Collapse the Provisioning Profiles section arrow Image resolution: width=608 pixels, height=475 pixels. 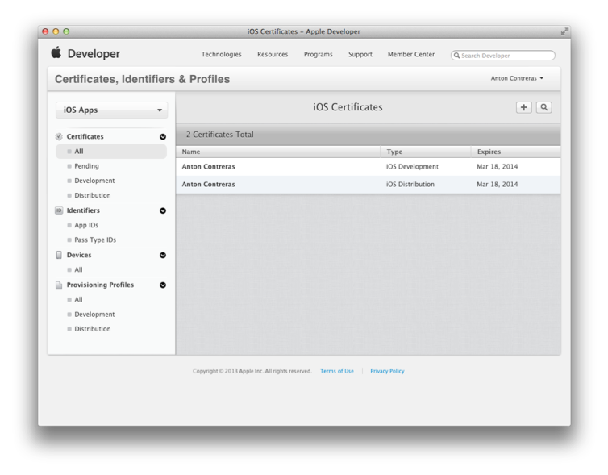point(163,285)
